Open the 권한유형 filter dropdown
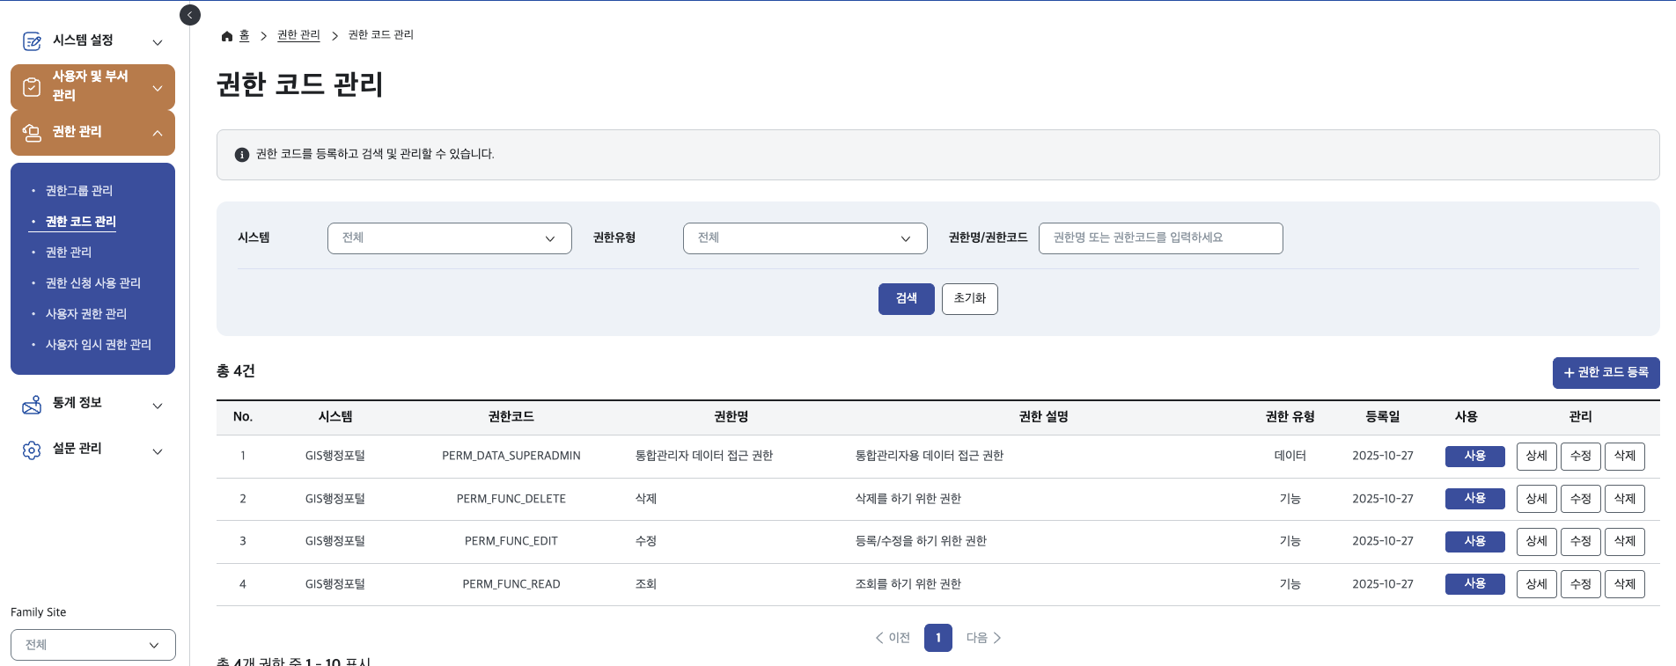The image size is (1676, 666). pos(805,238)
